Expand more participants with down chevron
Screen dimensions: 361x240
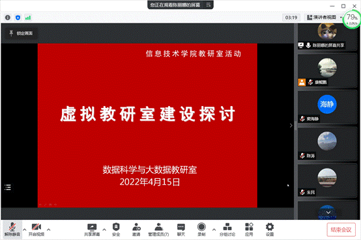(328, 213)
